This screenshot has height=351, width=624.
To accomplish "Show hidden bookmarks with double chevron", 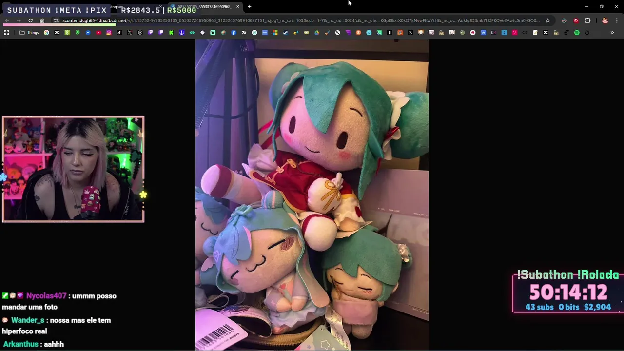I will click(x=612, y=33).
